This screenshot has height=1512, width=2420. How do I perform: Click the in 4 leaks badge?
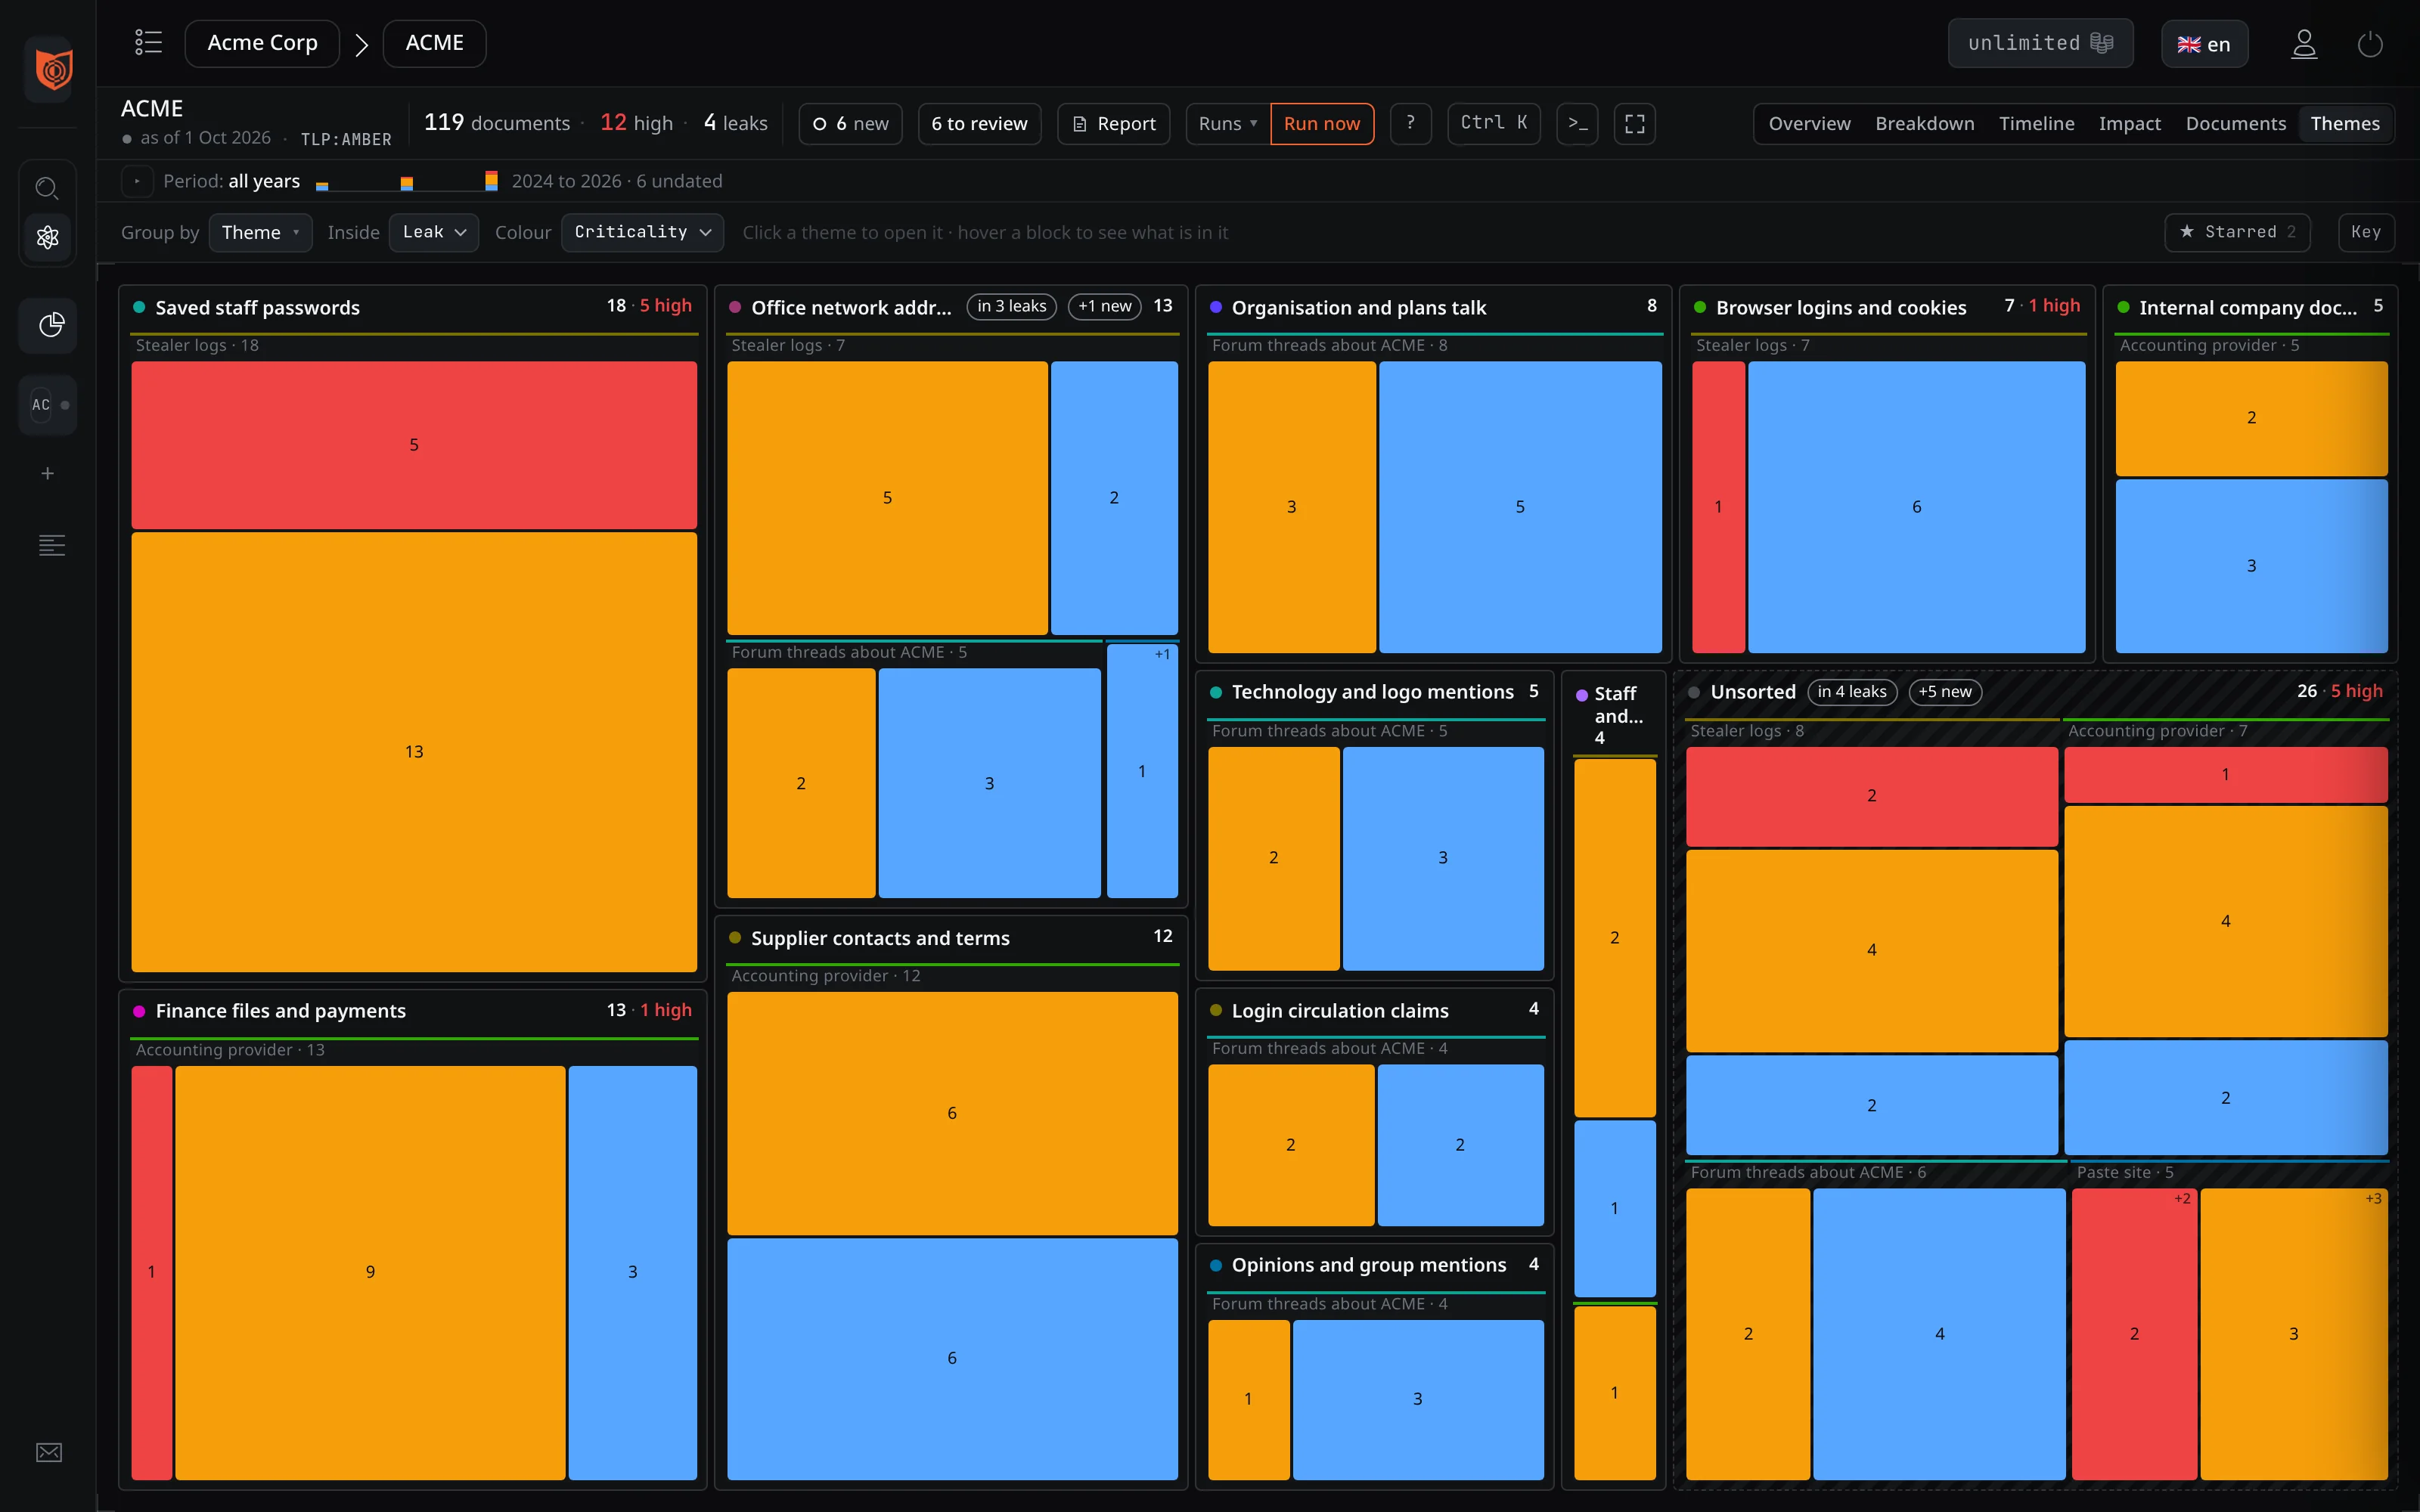pyautogui.click(x=1851, y=691)
